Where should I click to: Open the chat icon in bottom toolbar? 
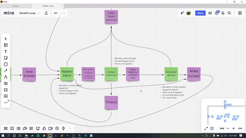point(25,128)
